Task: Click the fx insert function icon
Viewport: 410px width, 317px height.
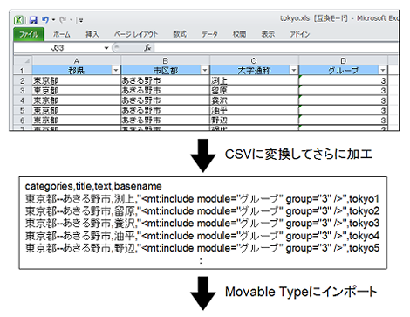Action: pos(147,47)
